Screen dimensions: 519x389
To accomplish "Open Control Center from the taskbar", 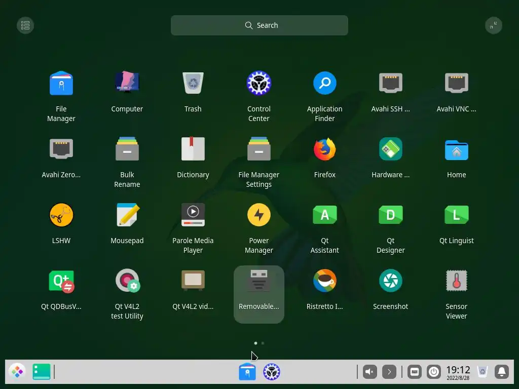I will (272, 372).
